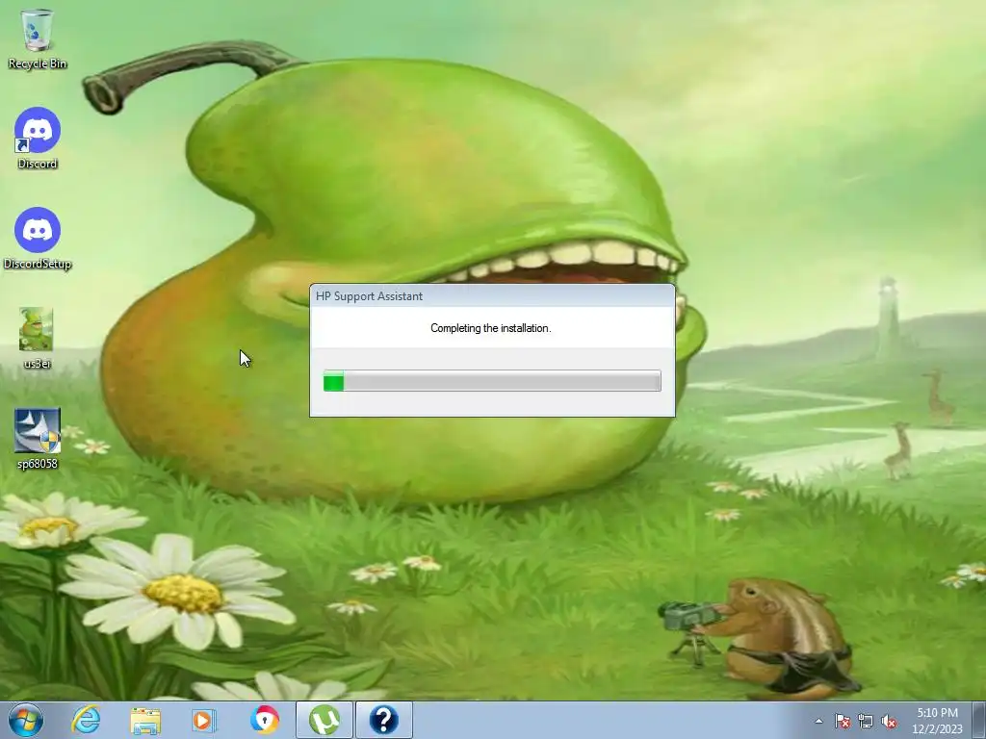Open Windows Media Player from taskbar
986x739 pixels.
(203, 720)
